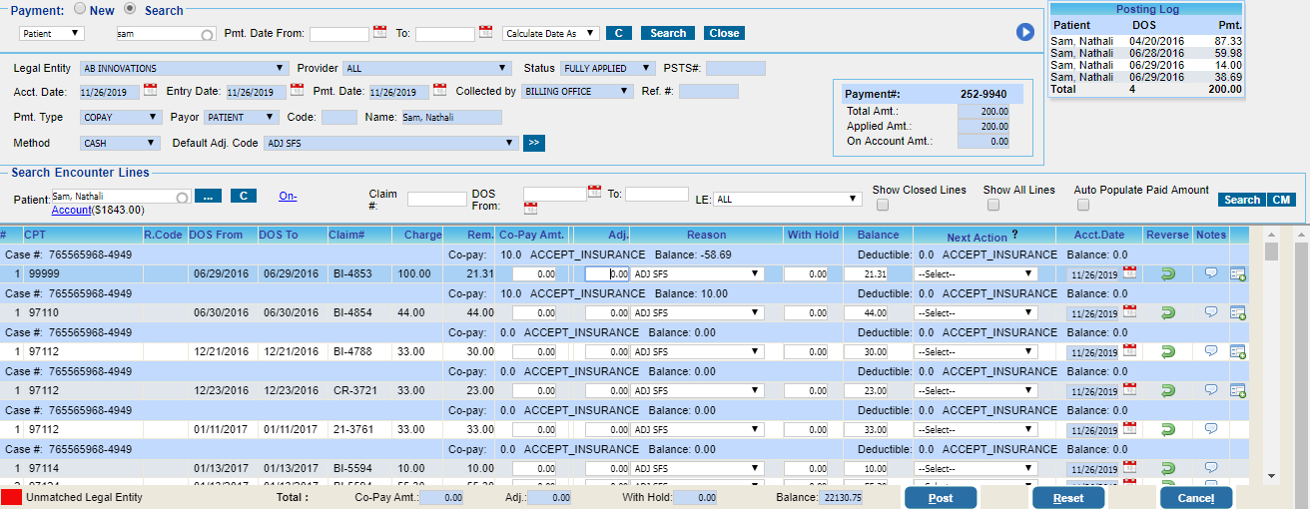The width and height of the screenshot is (1310, 509).
Task: Click the Cancel button
Action: (1196, 498)
